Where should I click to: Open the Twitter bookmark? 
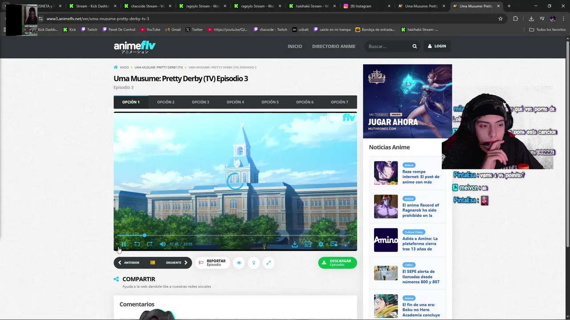[x=194, y=30]
